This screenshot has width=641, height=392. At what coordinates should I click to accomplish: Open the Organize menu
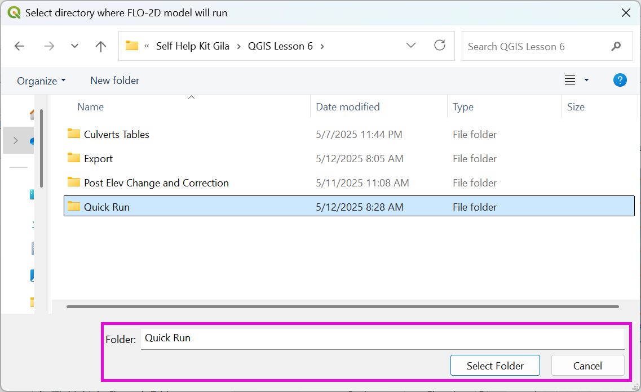click(x=41, y=81)
